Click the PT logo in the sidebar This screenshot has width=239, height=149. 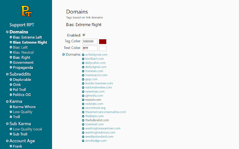click(x=27, y=11)
